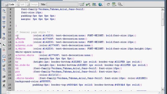Click the Format Source Code icon
The width and height of the screenshot is (167, 94).
pos(4,86)
